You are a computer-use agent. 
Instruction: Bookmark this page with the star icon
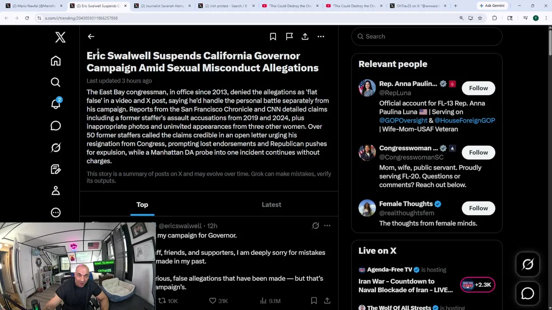click(x=480, y=18)
